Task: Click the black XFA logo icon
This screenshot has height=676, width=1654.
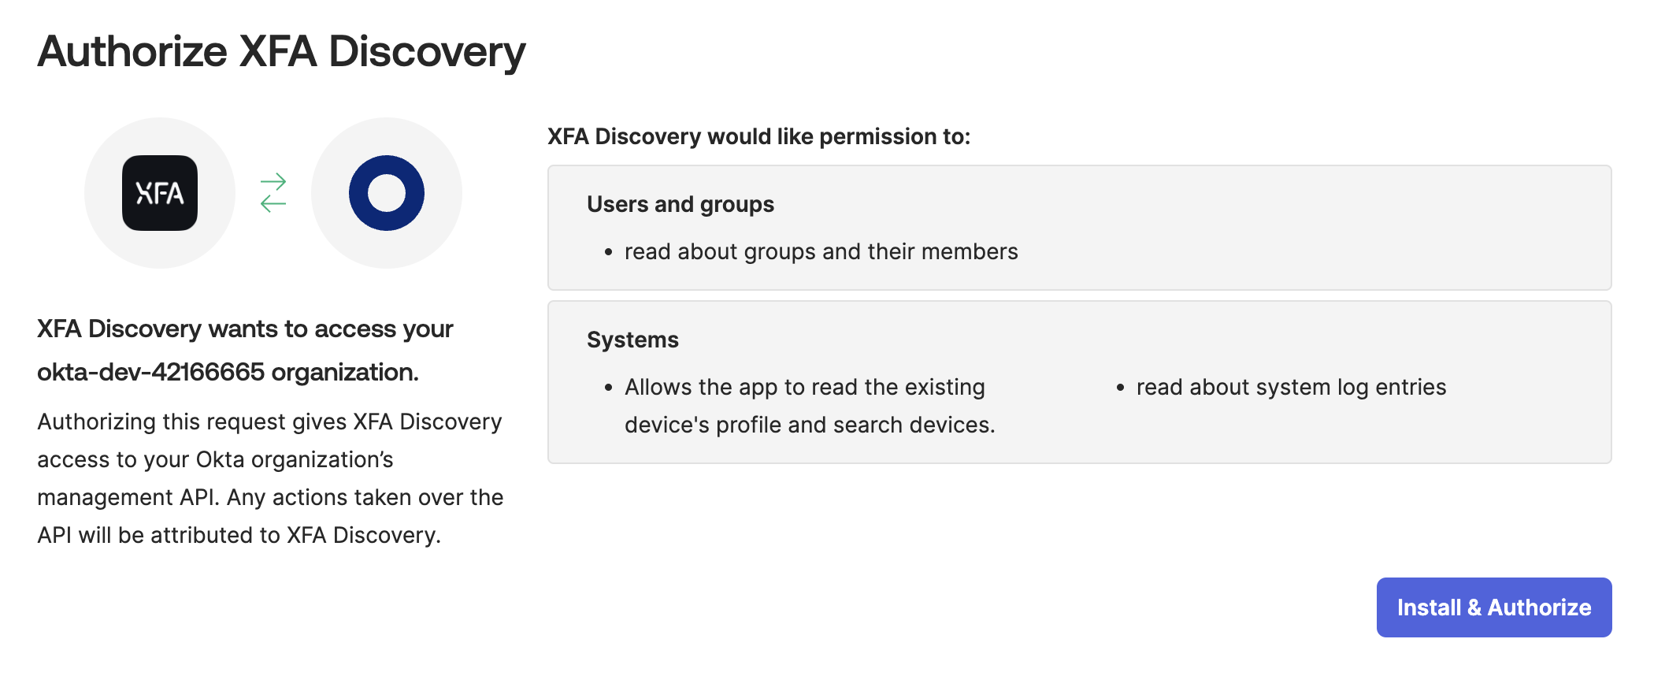Action: [x=160, y=193]
